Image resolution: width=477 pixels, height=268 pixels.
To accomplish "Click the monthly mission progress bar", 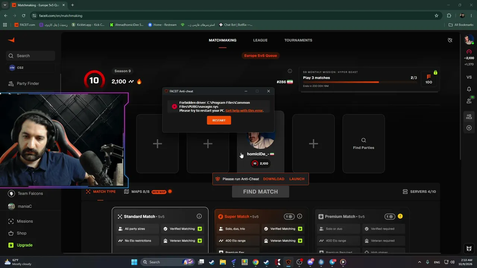I will (x=360, y=82).
